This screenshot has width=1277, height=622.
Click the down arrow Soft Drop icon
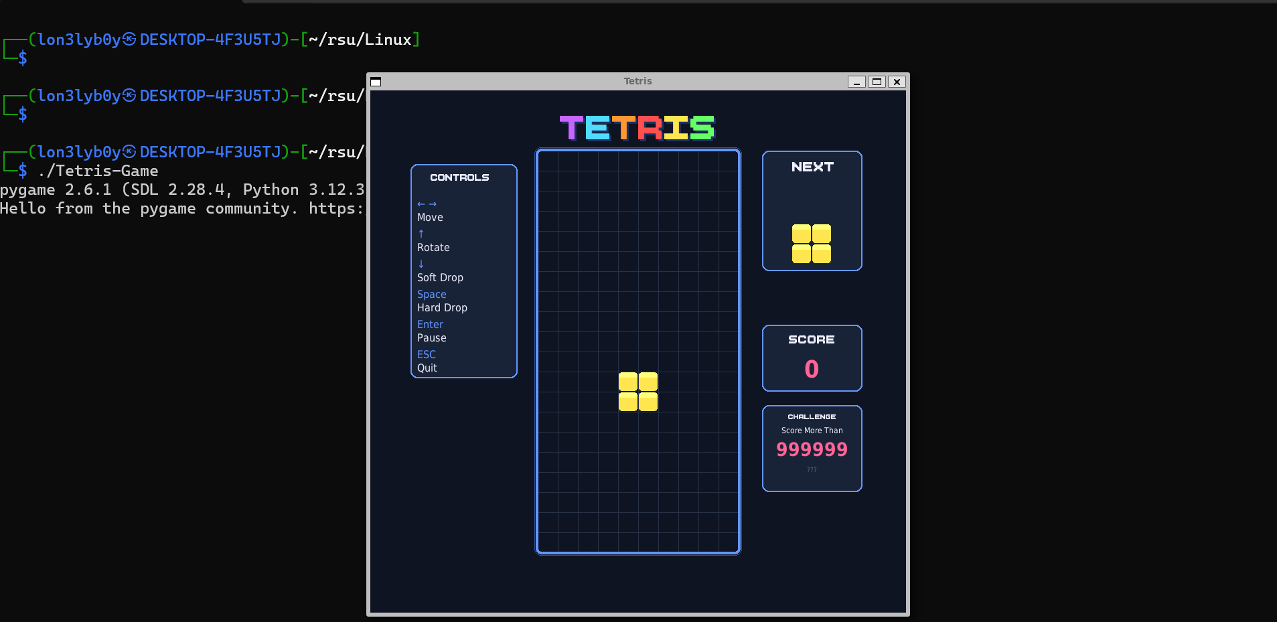point(421,264)
